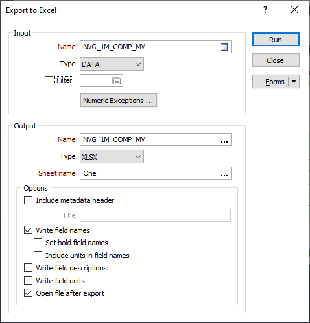Image resolution: width=310 pixels, height=323 pixels.
Task: Tick Include units in field names
Action: click(x=38, y=256)
